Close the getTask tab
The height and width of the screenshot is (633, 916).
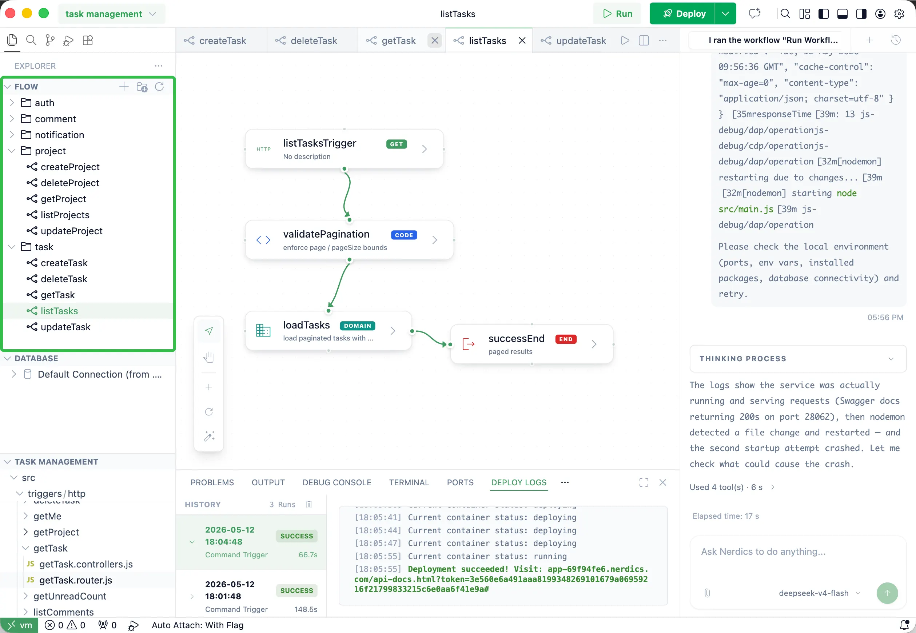(435, 40)
